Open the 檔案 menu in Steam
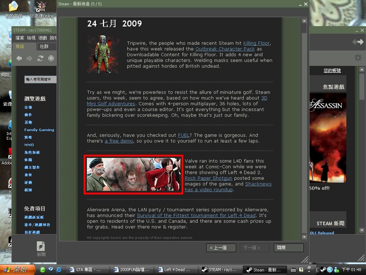This screenshot has height=275, width=366. (20, 38)
